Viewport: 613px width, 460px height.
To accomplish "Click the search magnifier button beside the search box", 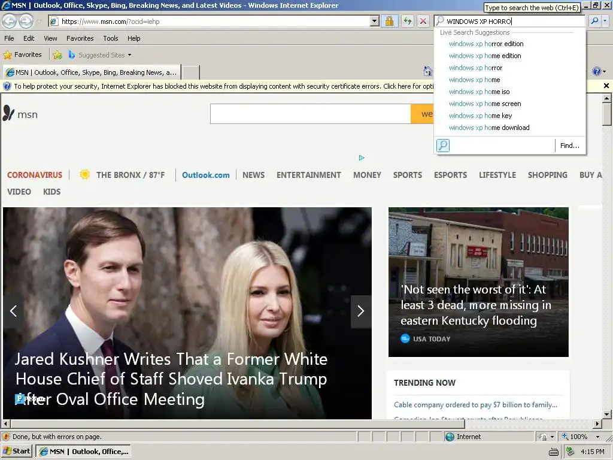I will point(594,21).
